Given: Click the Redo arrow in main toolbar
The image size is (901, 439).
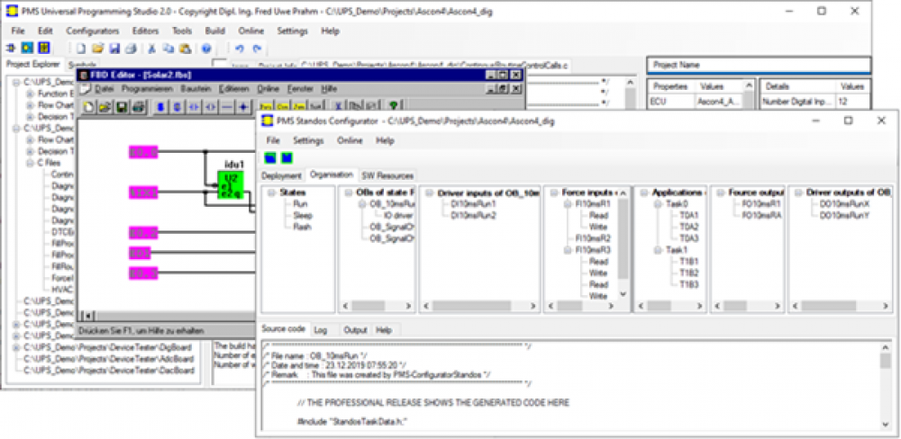Looking at the screenshot, I should (257, 48).
